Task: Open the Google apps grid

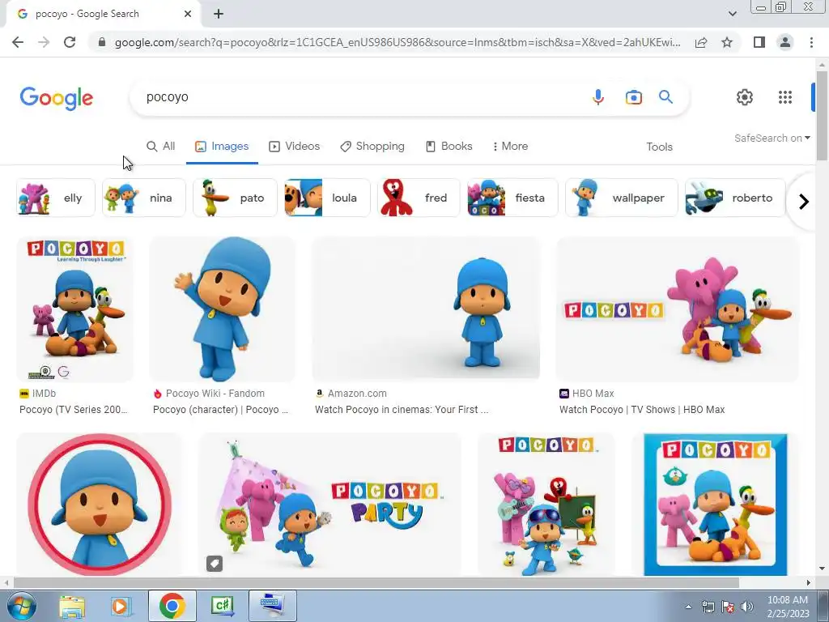Action: [x=785, y=97]
